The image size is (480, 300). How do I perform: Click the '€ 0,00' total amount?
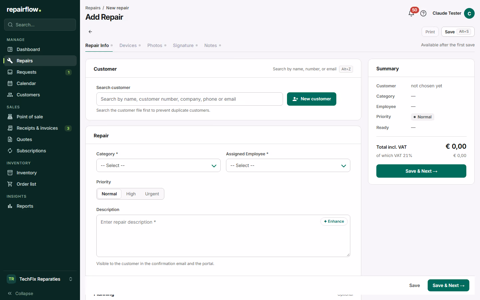(456, 146)
